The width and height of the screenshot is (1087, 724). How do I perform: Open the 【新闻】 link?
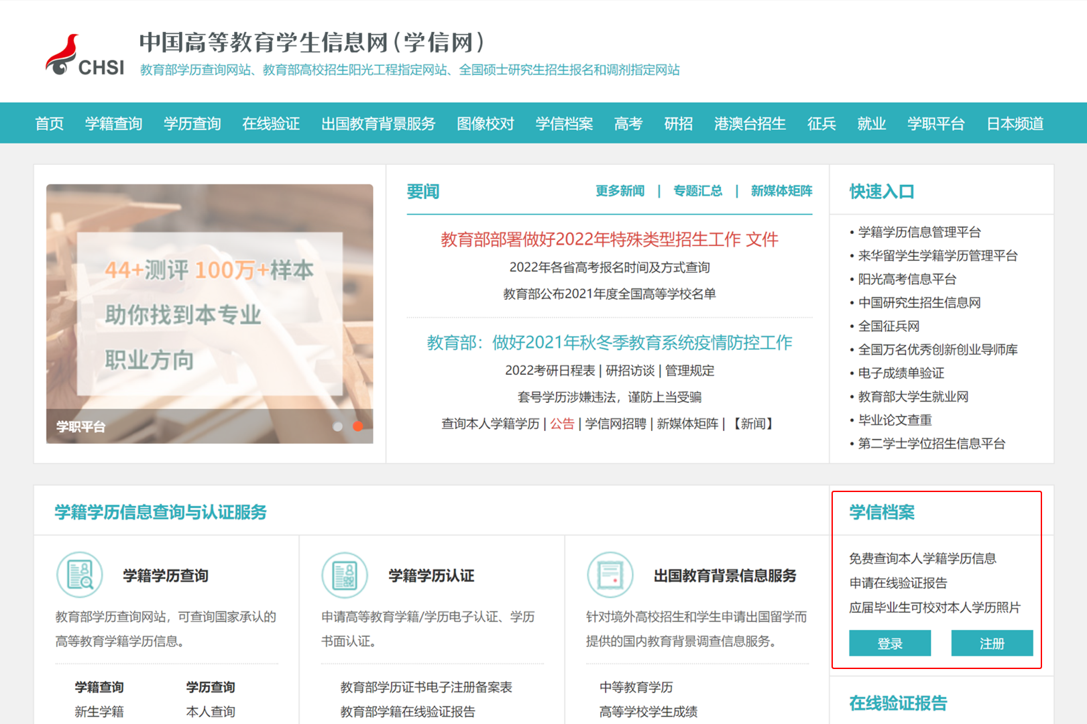pos(753,424)
